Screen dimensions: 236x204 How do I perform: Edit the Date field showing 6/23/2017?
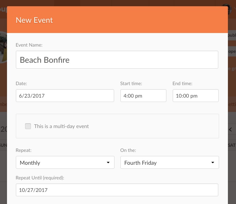click(x=65, y=95)
